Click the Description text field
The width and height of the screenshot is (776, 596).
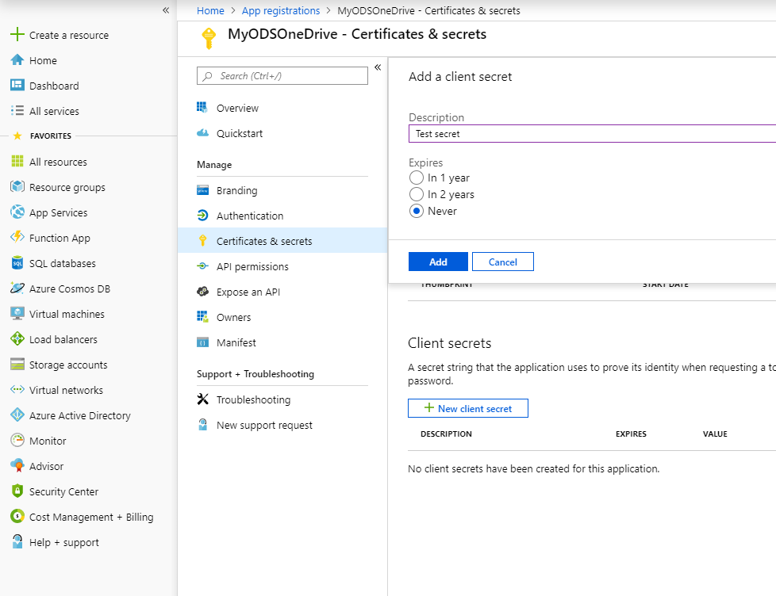pyautogui.click(x=592, y=134)
